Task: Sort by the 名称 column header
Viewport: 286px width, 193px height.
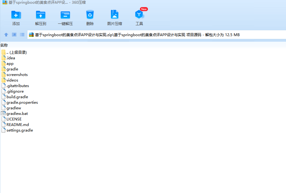Action: pos(4,45)
